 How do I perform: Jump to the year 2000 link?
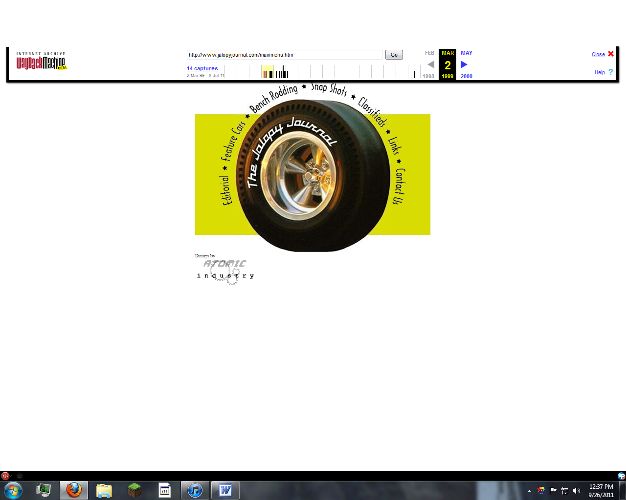point(467,76)
